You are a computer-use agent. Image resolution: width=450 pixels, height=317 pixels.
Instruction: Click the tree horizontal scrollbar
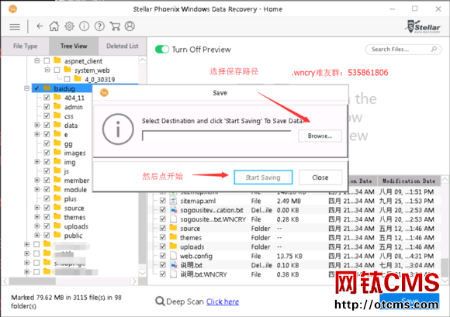[70, 281]
